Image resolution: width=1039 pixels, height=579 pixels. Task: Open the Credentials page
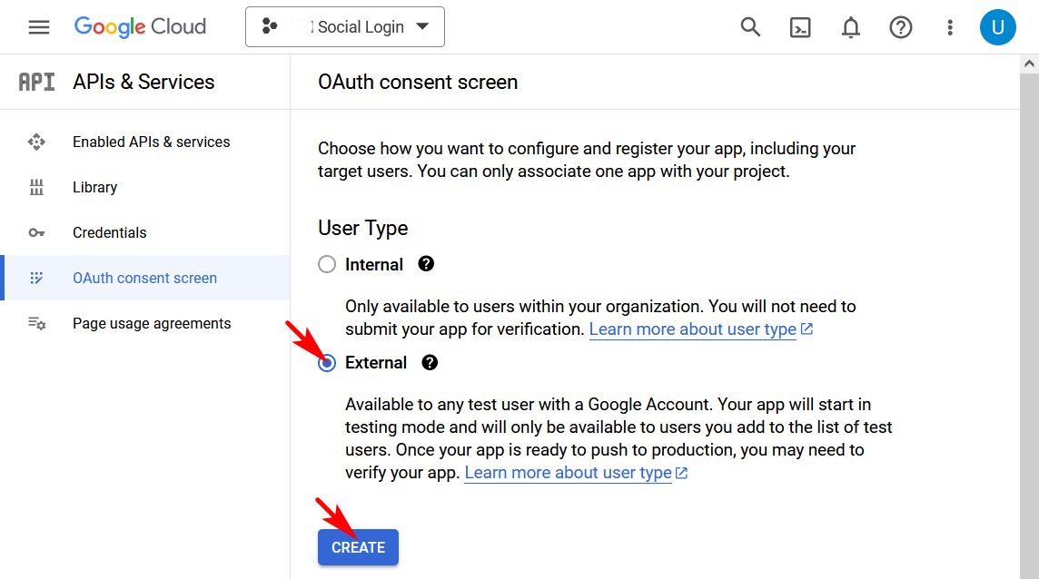(109, 232)
